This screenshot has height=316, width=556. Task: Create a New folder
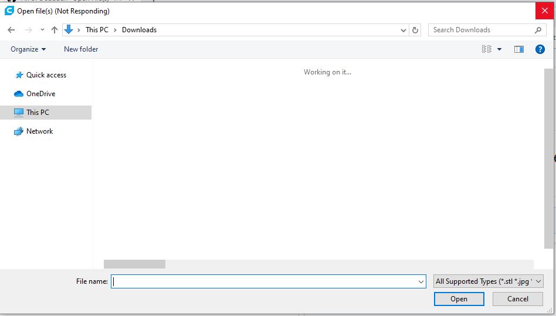click(81, 49)
